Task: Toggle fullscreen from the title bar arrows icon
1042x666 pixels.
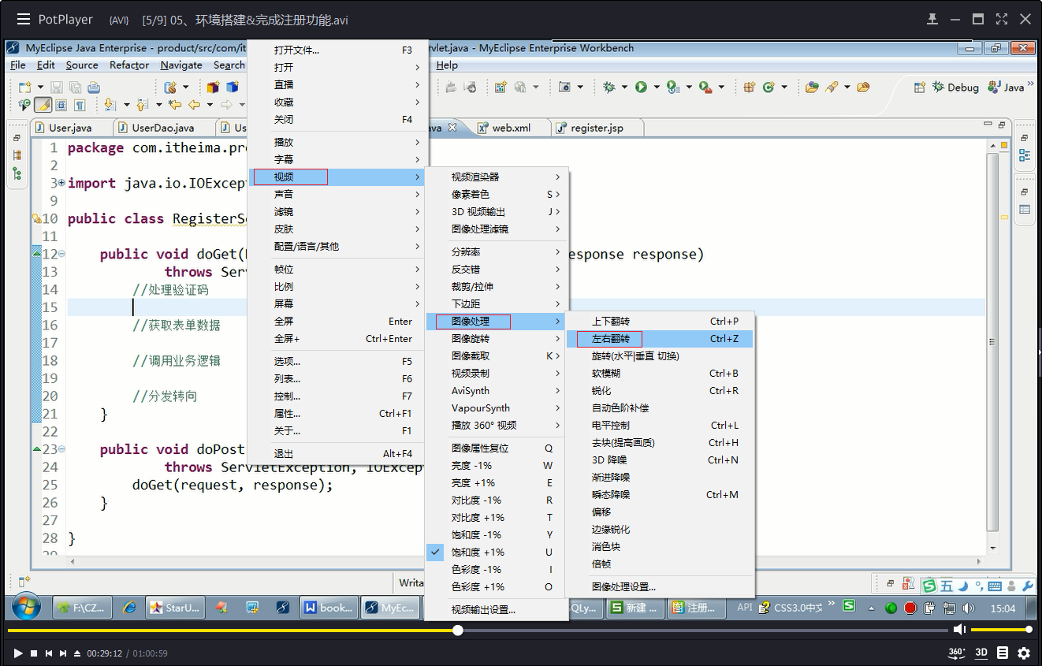Action: (x=1002, y=19)
